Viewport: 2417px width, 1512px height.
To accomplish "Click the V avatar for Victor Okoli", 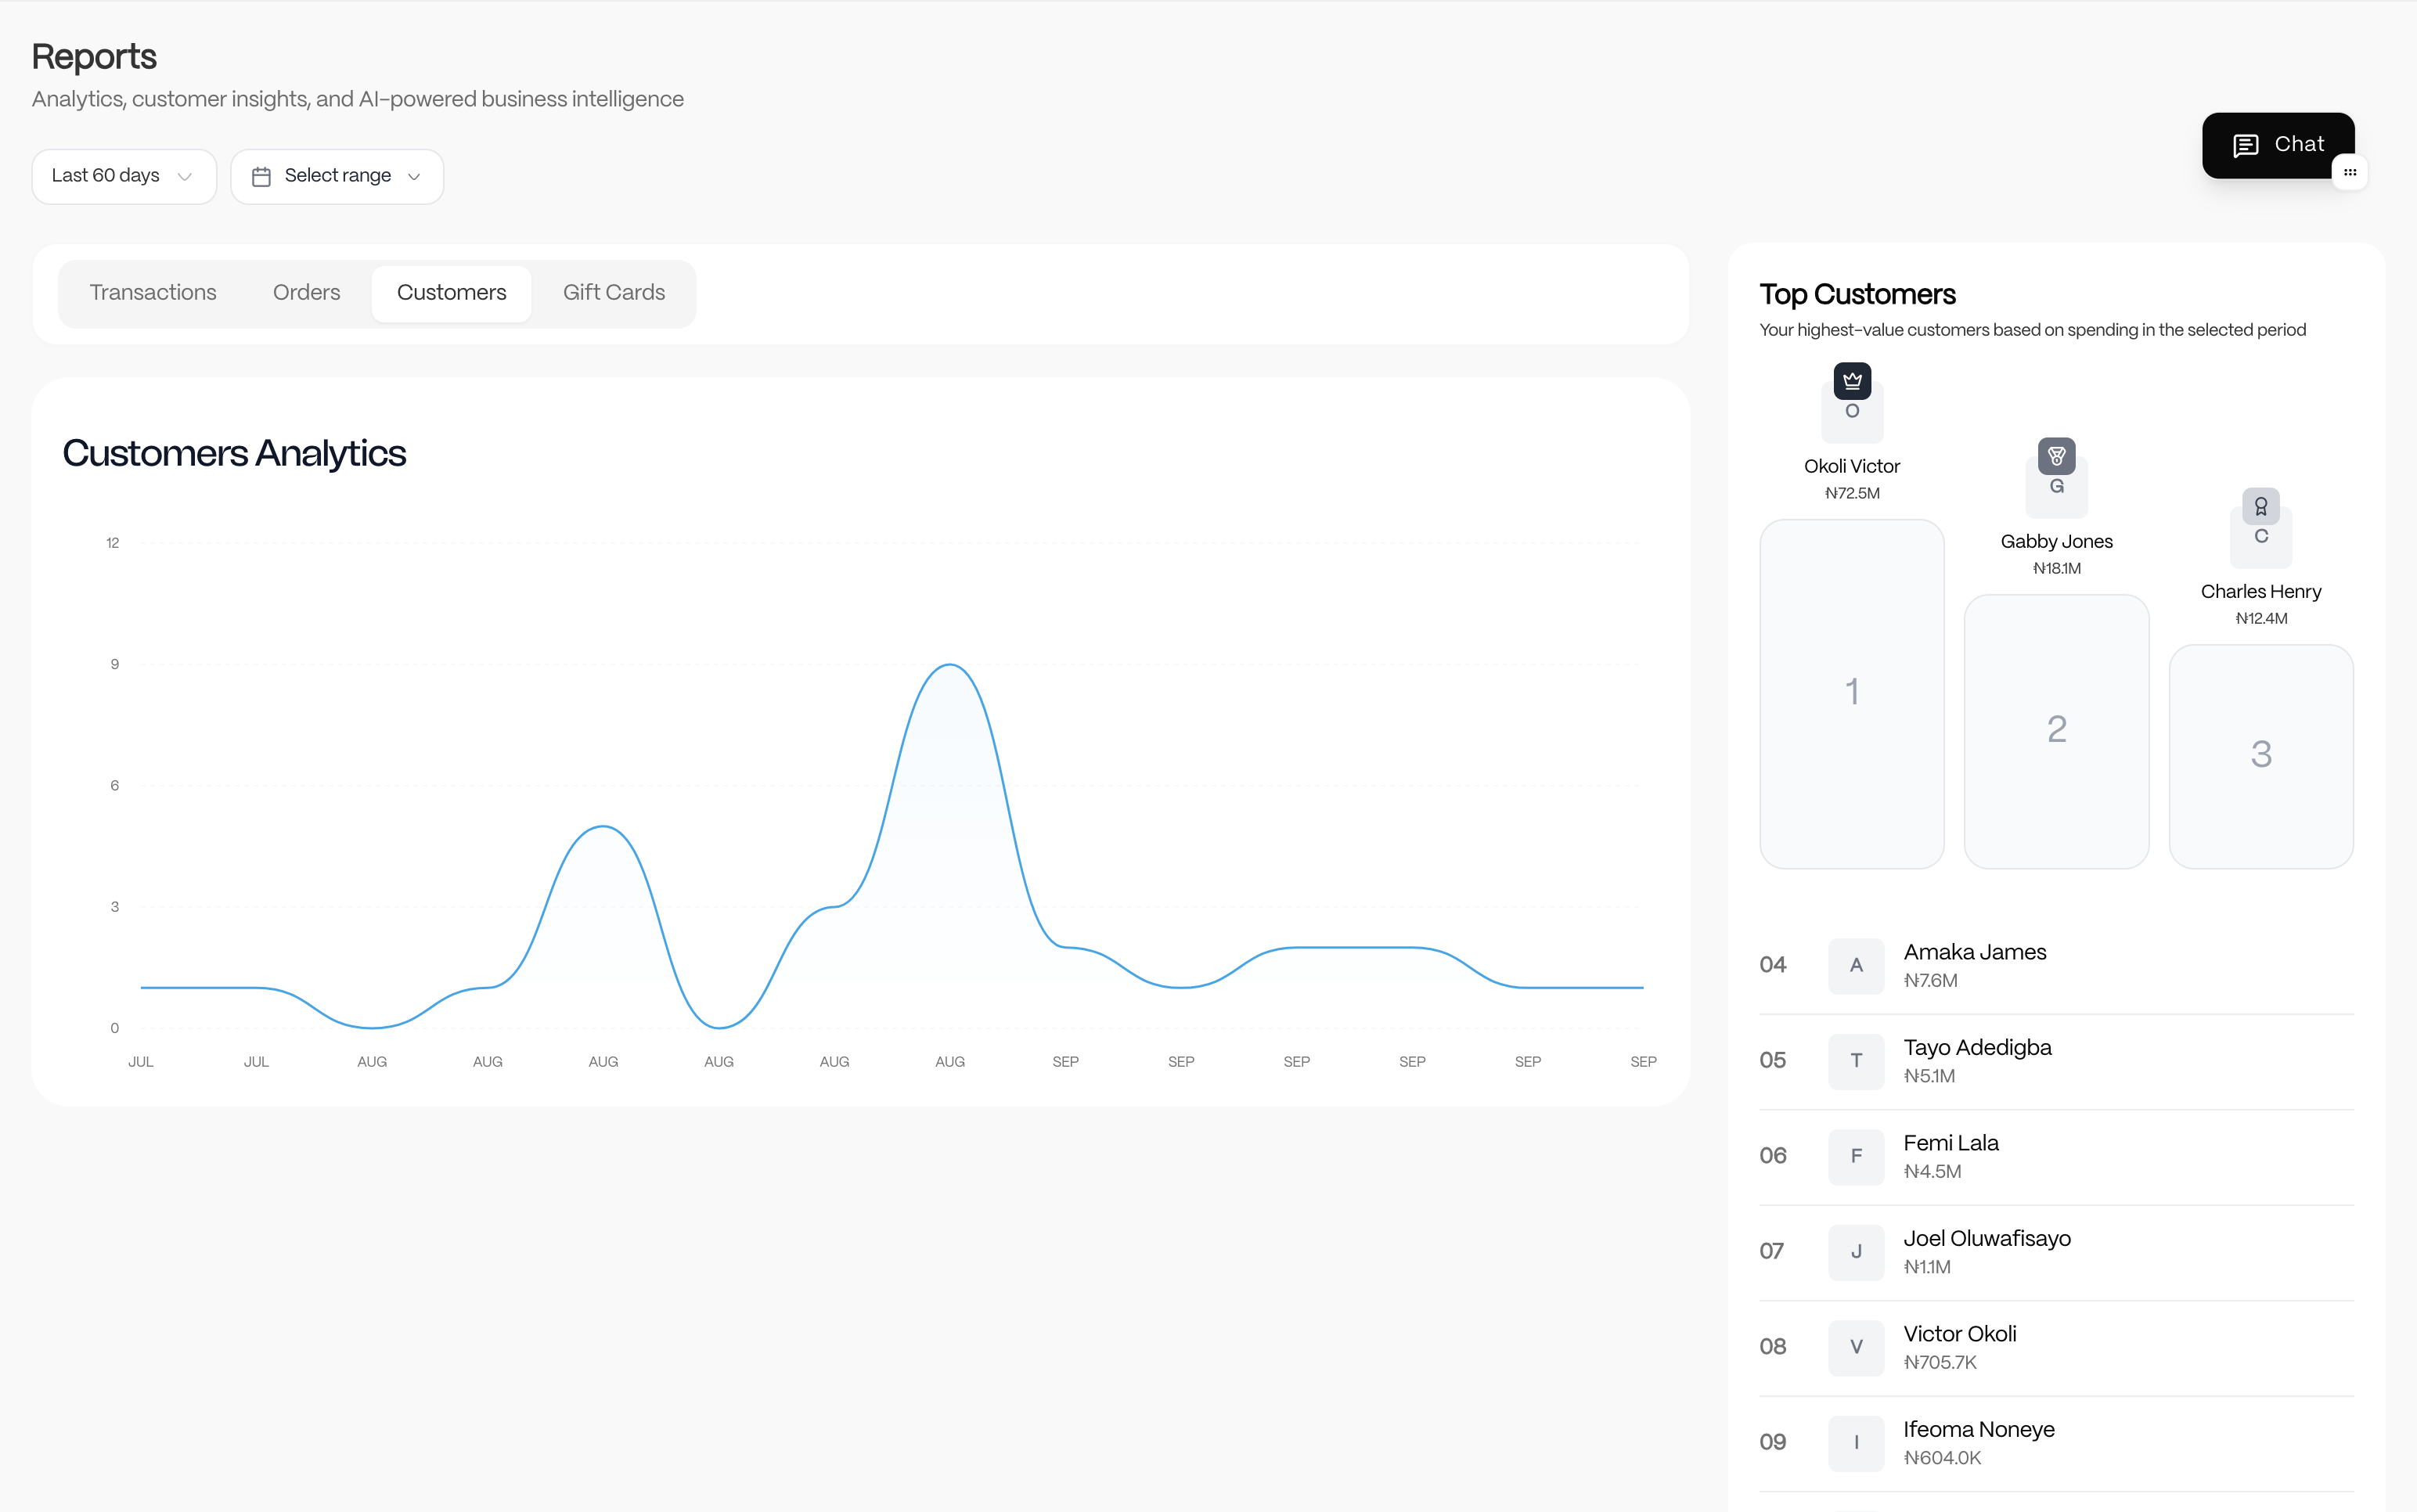I will [x=1856, y=1347].
